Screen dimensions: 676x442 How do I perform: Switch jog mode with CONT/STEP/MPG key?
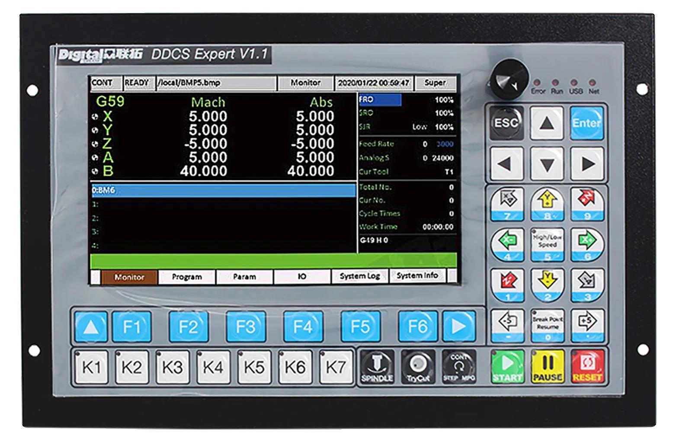pyautogui.click(x=458, y=367)
